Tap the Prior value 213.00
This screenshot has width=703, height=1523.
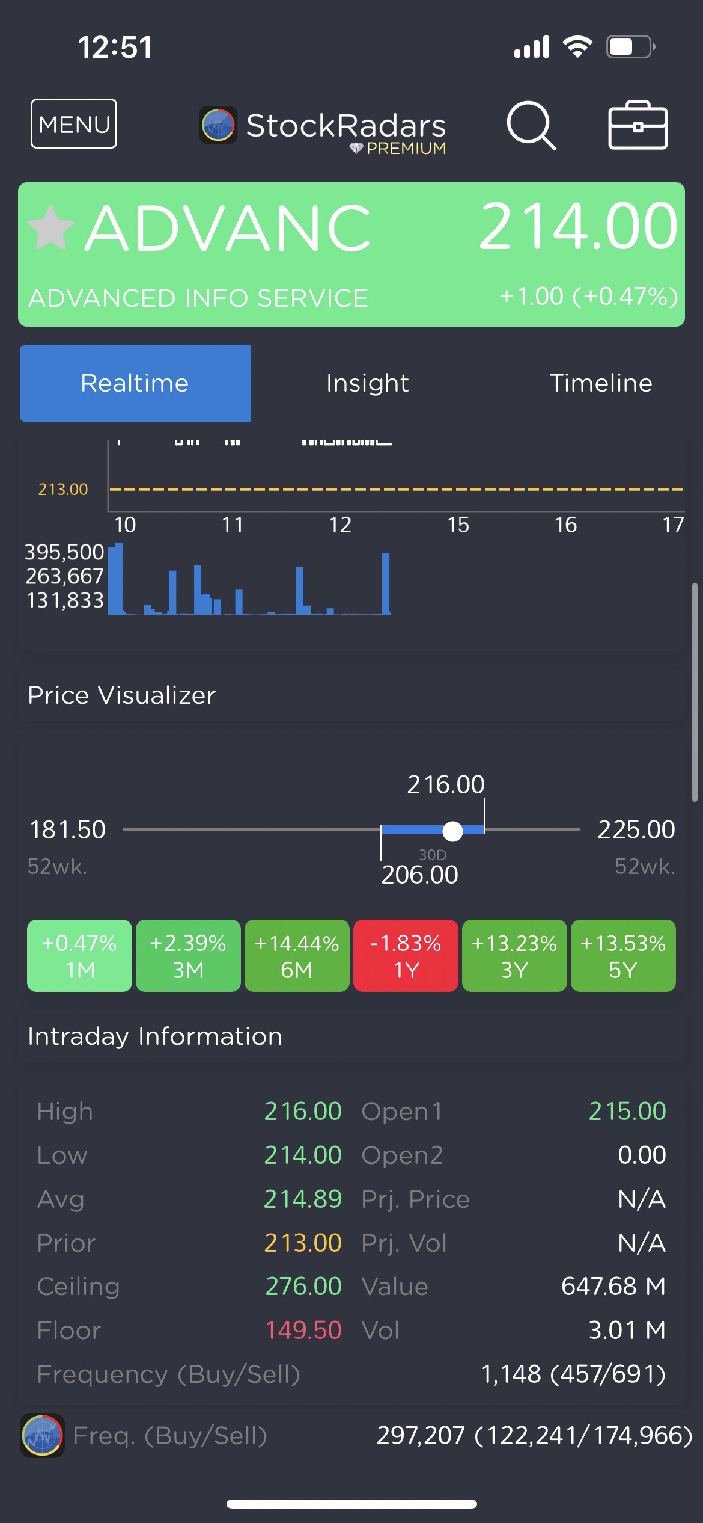[x=303, y=1243]
